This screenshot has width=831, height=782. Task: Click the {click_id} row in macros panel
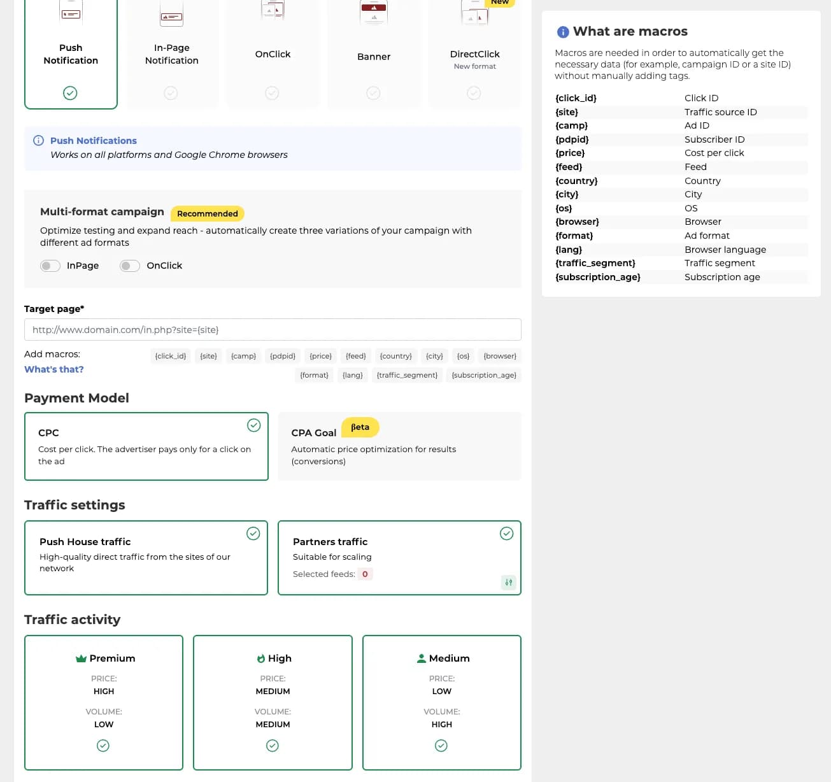681,98
